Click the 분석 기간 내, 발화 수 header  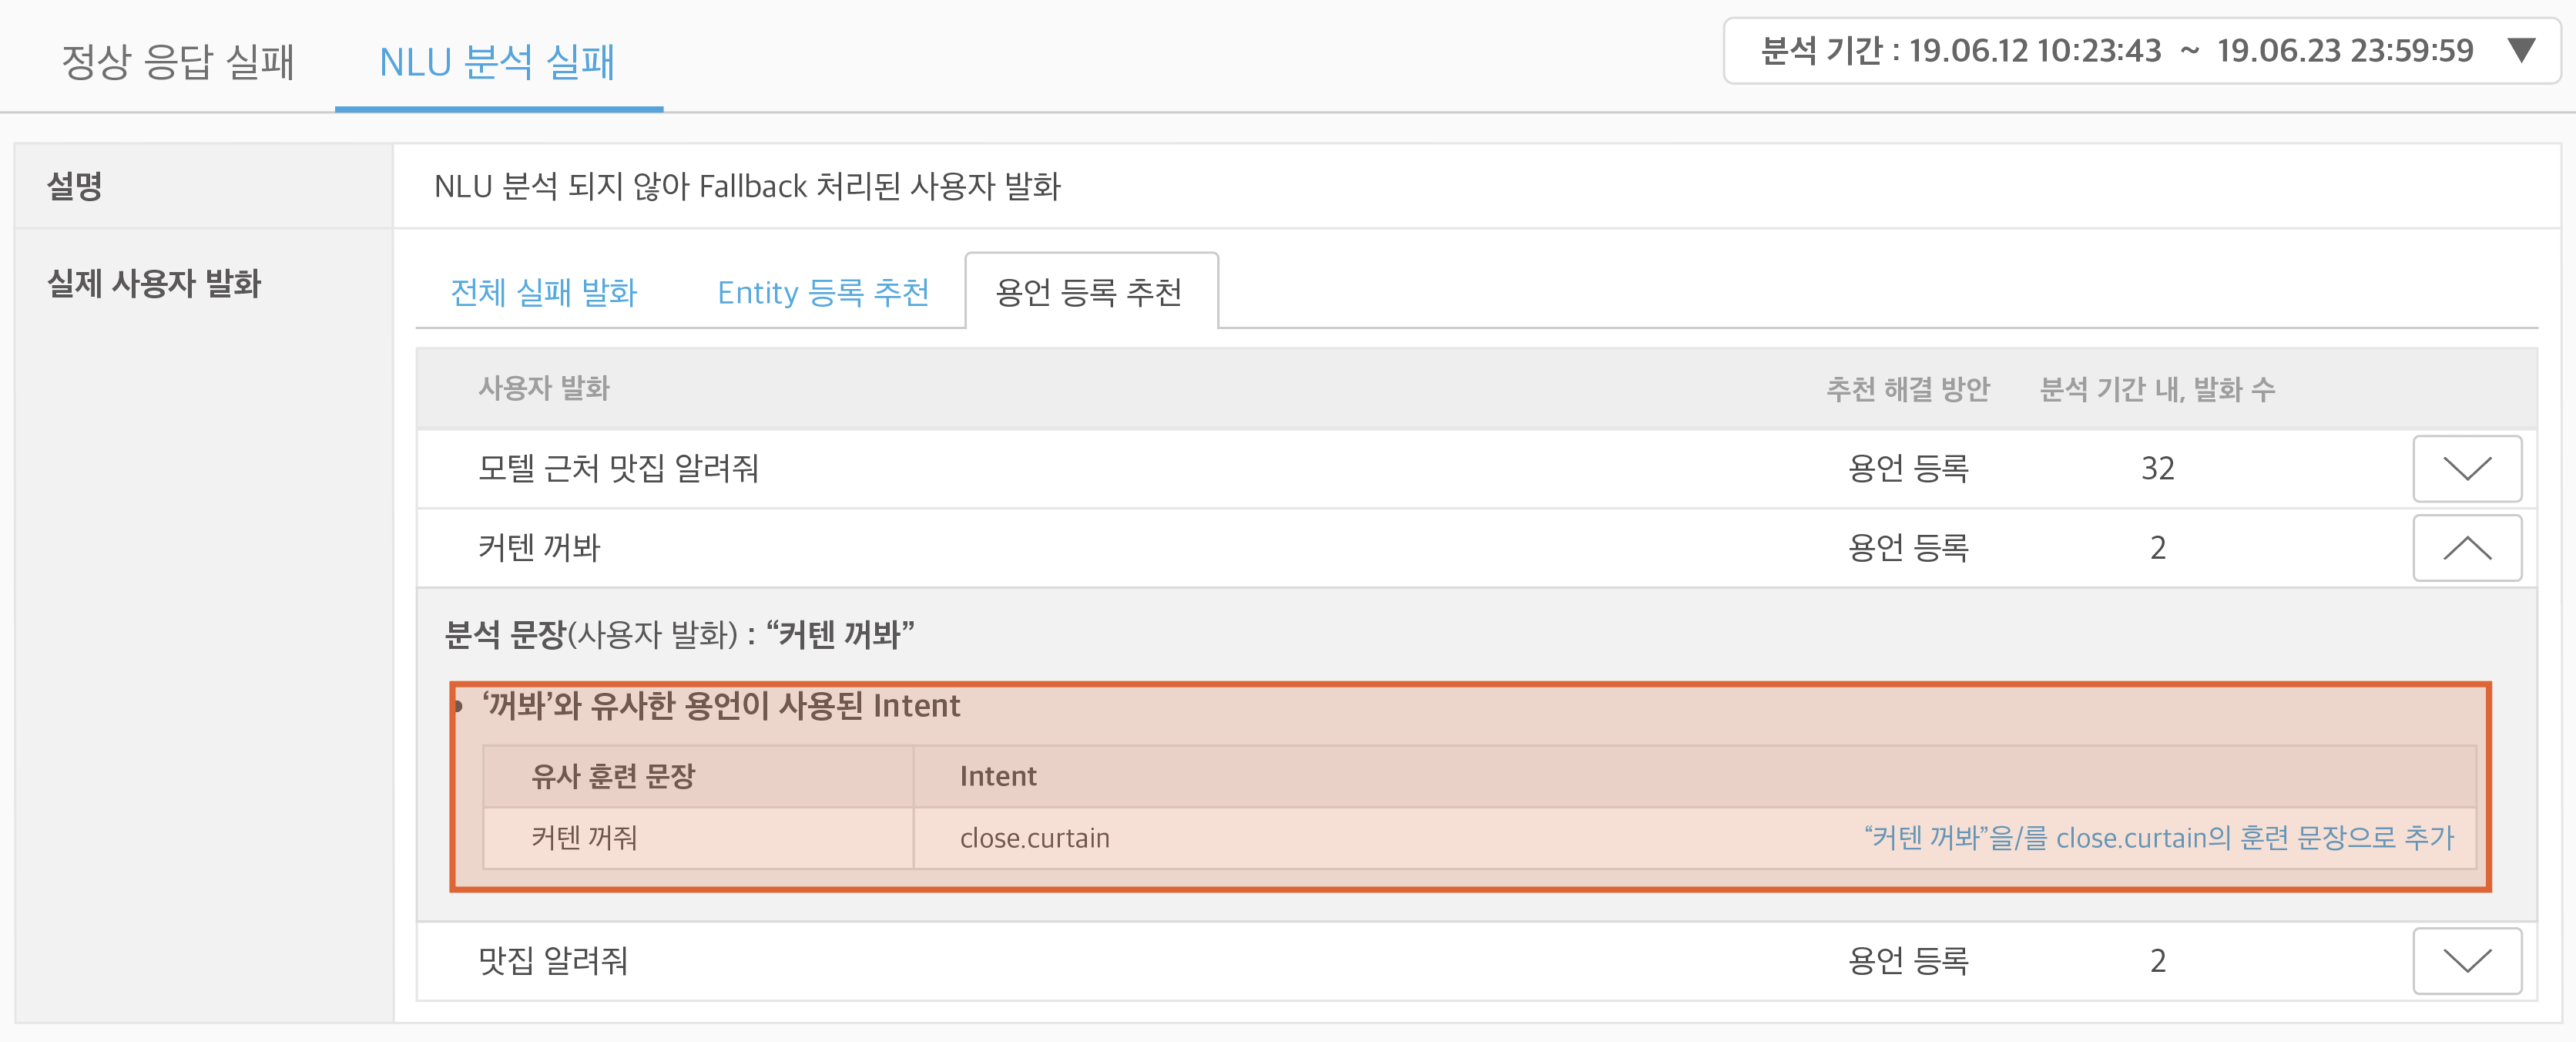pyautogui.click(x=2157, y=388)
